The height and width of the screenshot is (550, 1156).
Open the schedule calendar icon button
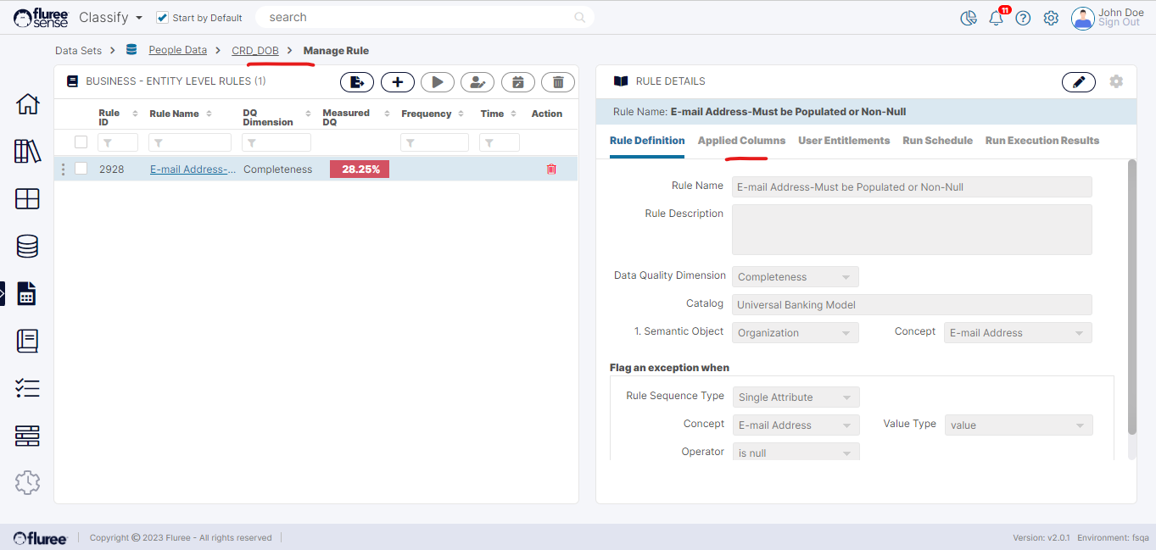click(x=517, y=82)
